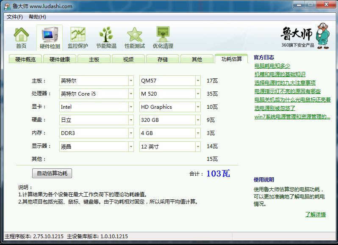338x245 pixels.
Task: Expand the 4 GB memory size dropdown
Action: pyautogui.click(x=198, y=133)
